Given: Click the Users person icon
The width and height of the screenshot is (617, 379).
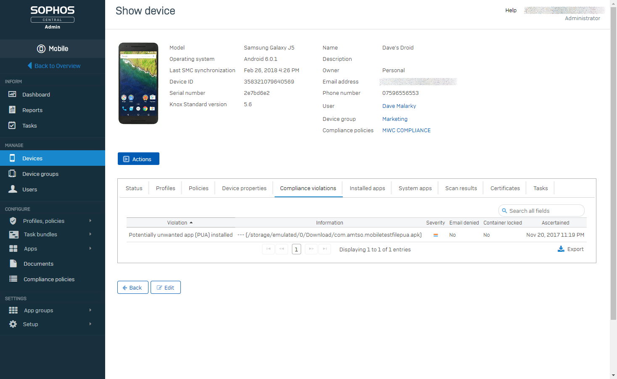Looking at the screenshot, I should pos(13,189).
